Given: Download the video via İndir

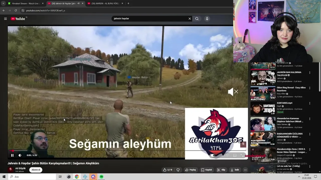Looking at the screenshot, I should 235,170.
